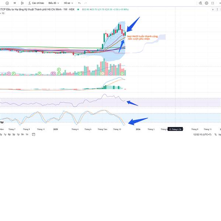The image size is (221, 221).
Task: Select the 1y time range
Action: (x=5, y=134)
